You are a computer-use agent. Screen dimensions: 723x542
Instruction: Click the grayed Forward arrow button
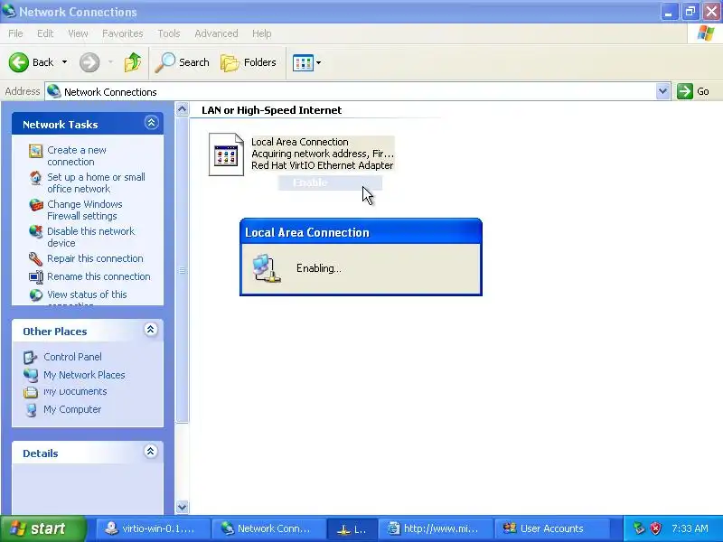pyautogui.click(x=89, y=62)
